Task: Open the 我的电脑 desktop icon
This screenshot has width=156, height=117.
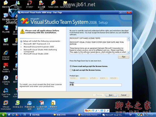Action: click(x=6, y=17)
